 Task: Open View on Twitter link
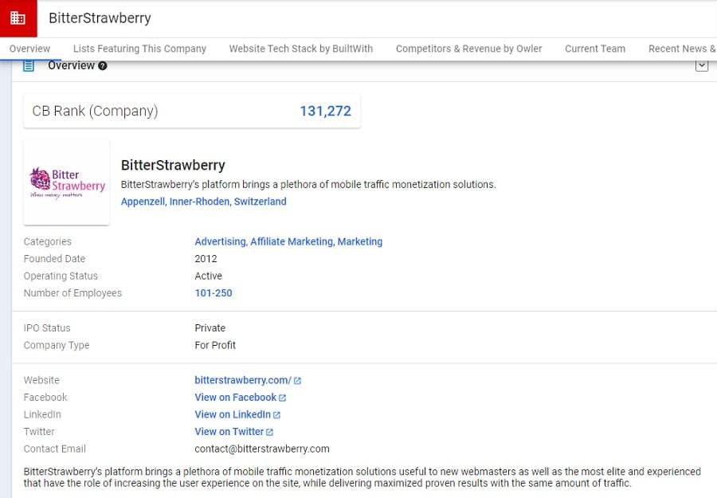(x=229, y=432)
